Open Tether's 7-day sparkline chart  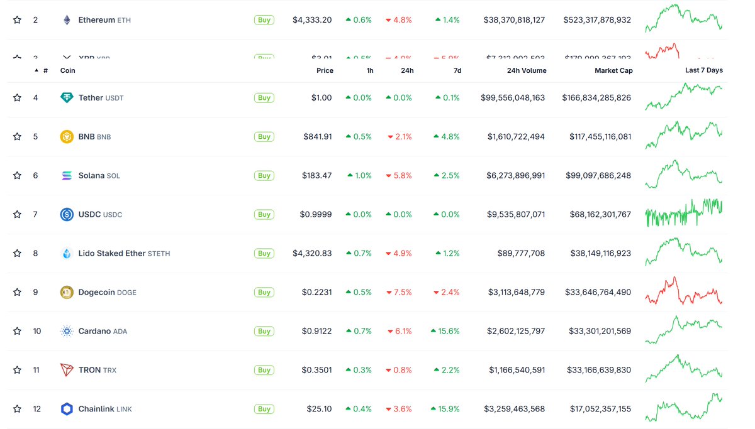(x=684, y=96)
